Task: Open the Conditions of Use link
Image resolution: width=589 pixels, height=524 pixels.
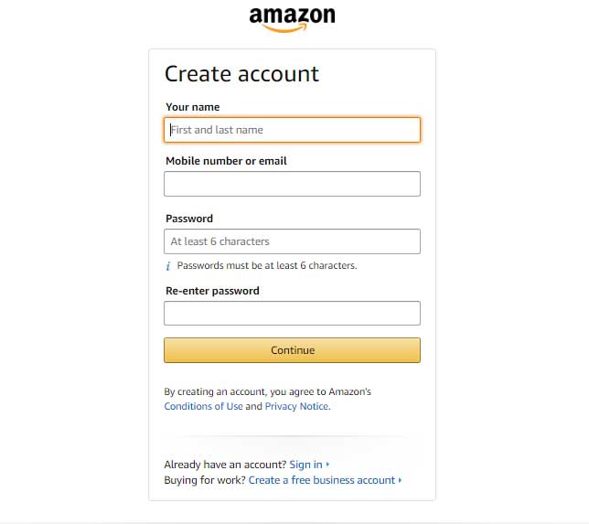Action: pyautogui.click(x=203, y=406)
